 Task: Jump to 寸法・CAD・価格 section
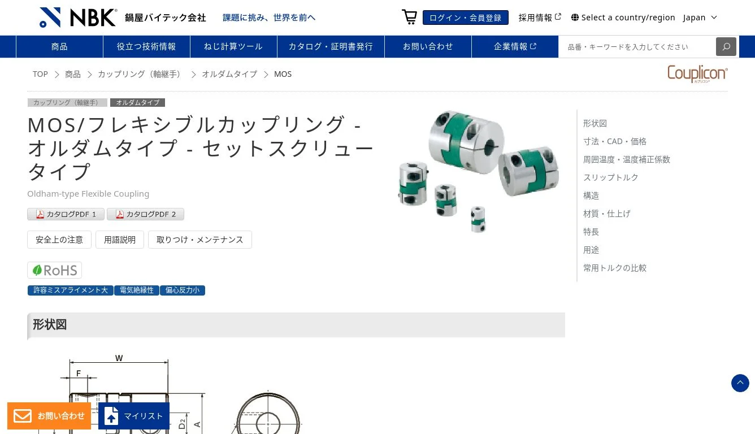(x=615, y=141)
